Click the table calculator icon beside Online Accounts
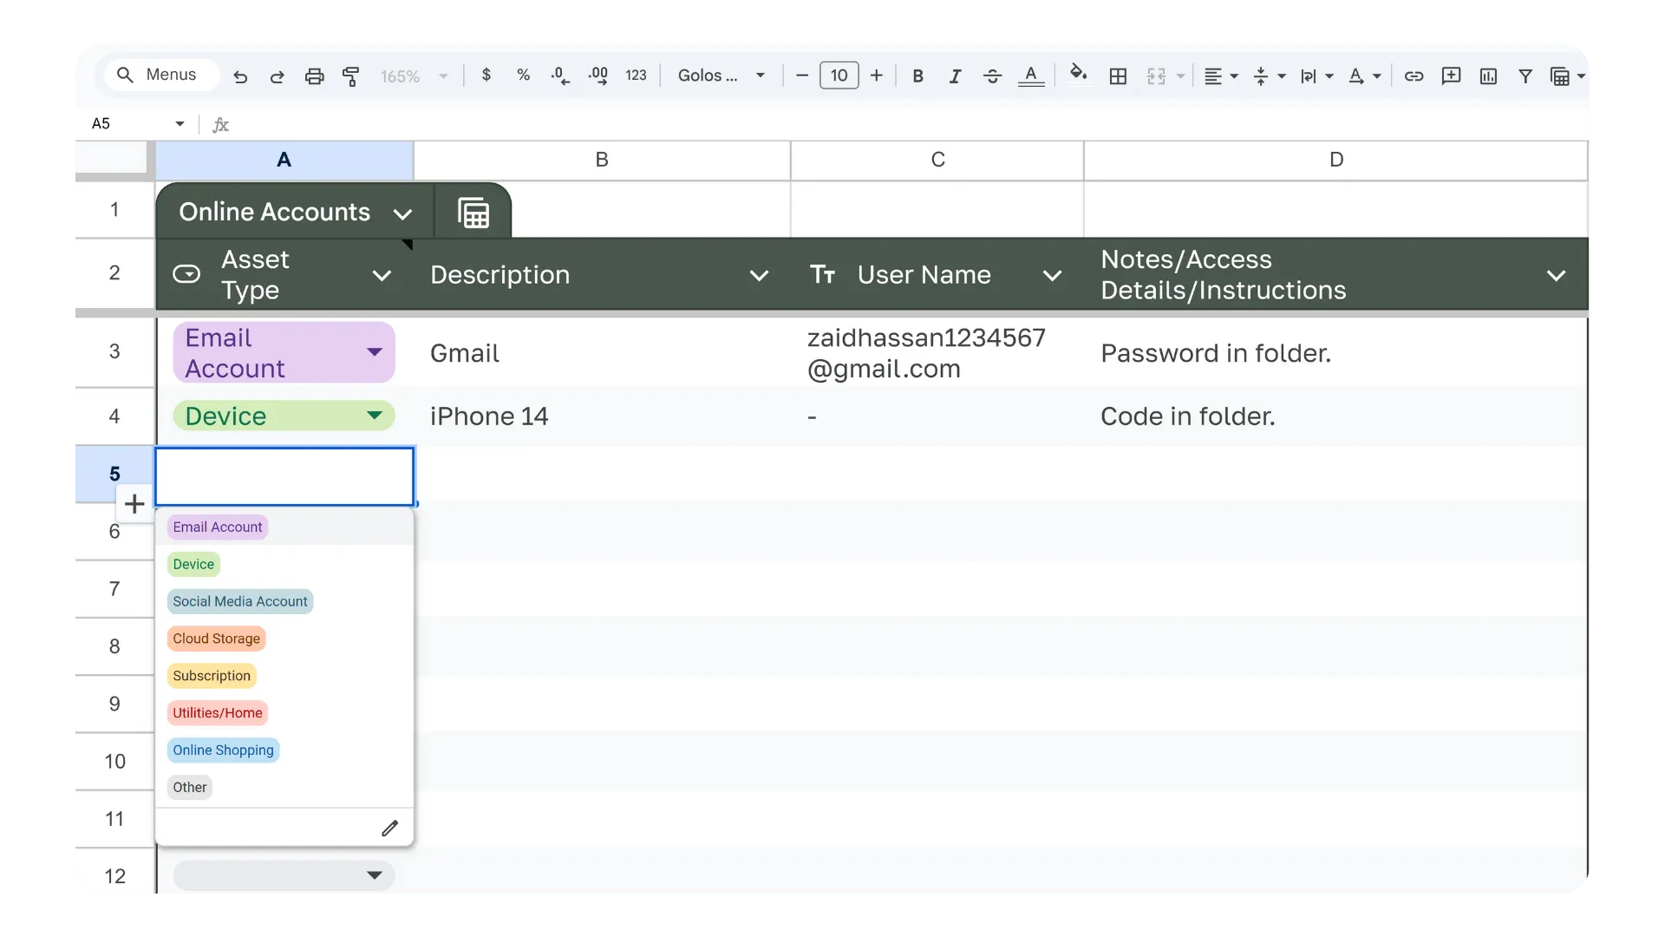This screenshot has height=937, width=1665. 473,213
